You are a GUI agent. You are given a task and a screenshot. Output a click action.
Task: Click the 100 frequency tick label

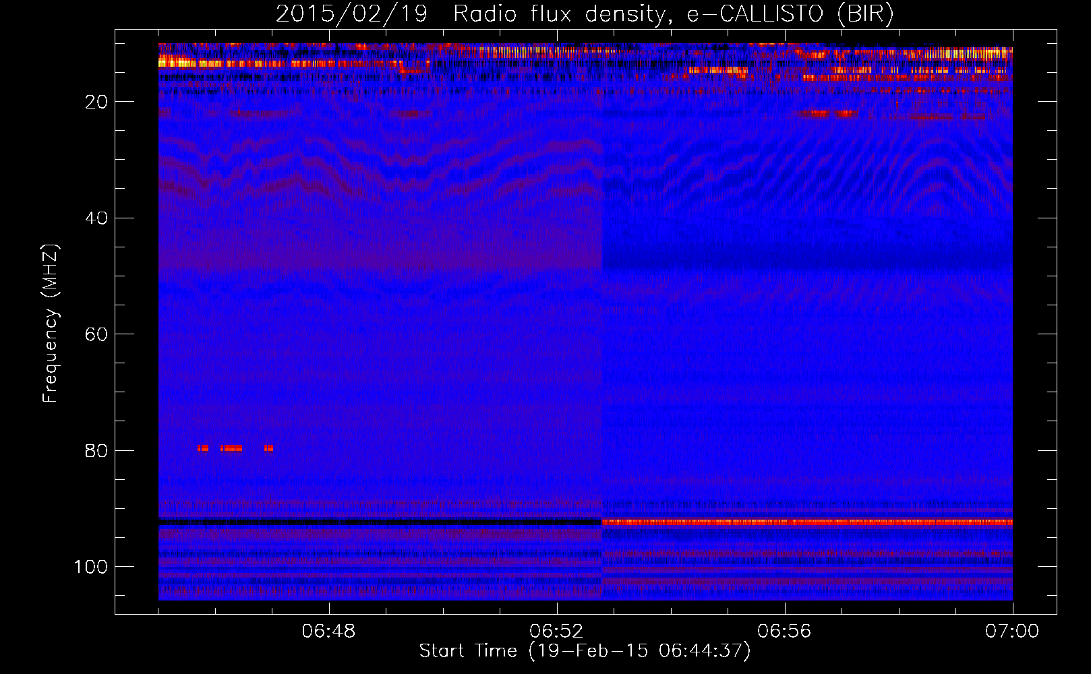point(91,567)
